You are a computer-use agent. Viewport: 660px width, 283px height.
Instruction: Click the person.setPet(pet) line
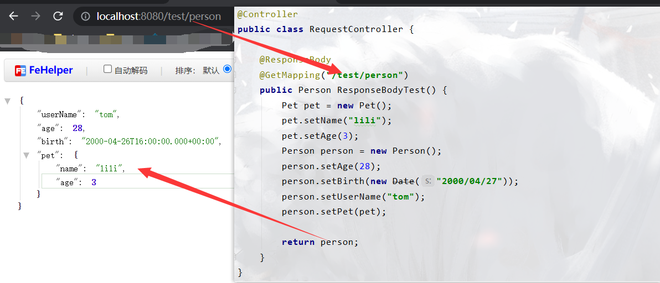334,212
